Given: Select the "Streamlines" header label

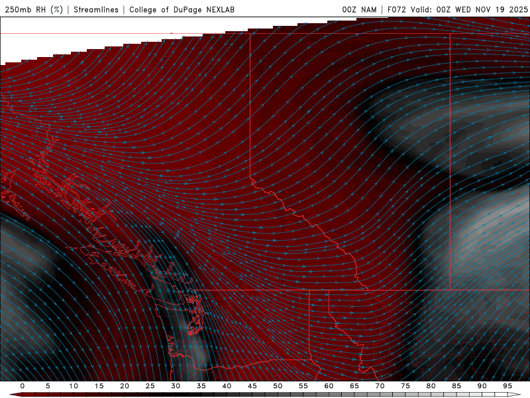Looking at the screenshot, I should [x=96, y=9].
